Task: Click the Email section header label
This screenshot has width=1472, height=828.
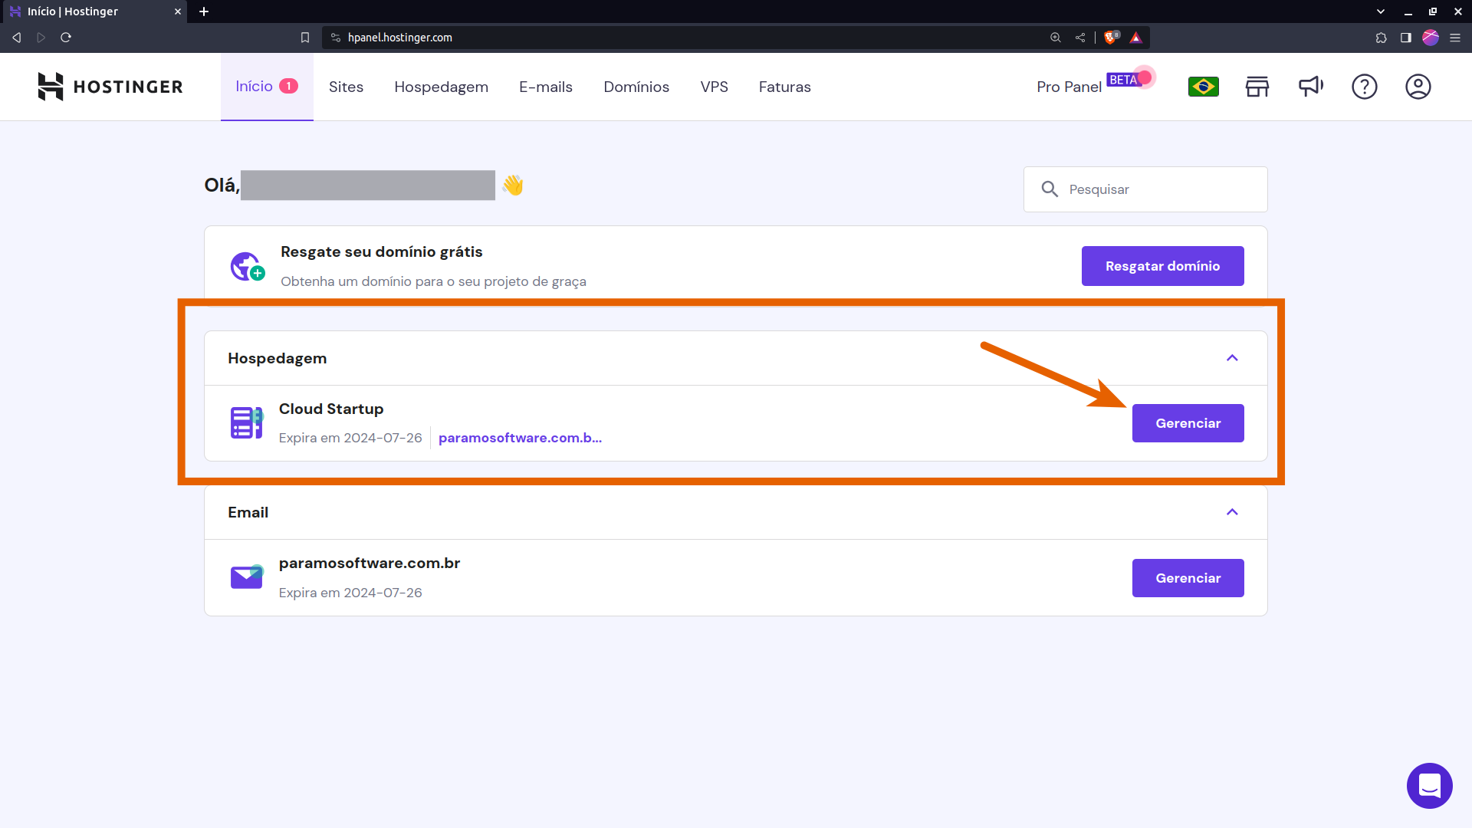Action: click(248, 512)
